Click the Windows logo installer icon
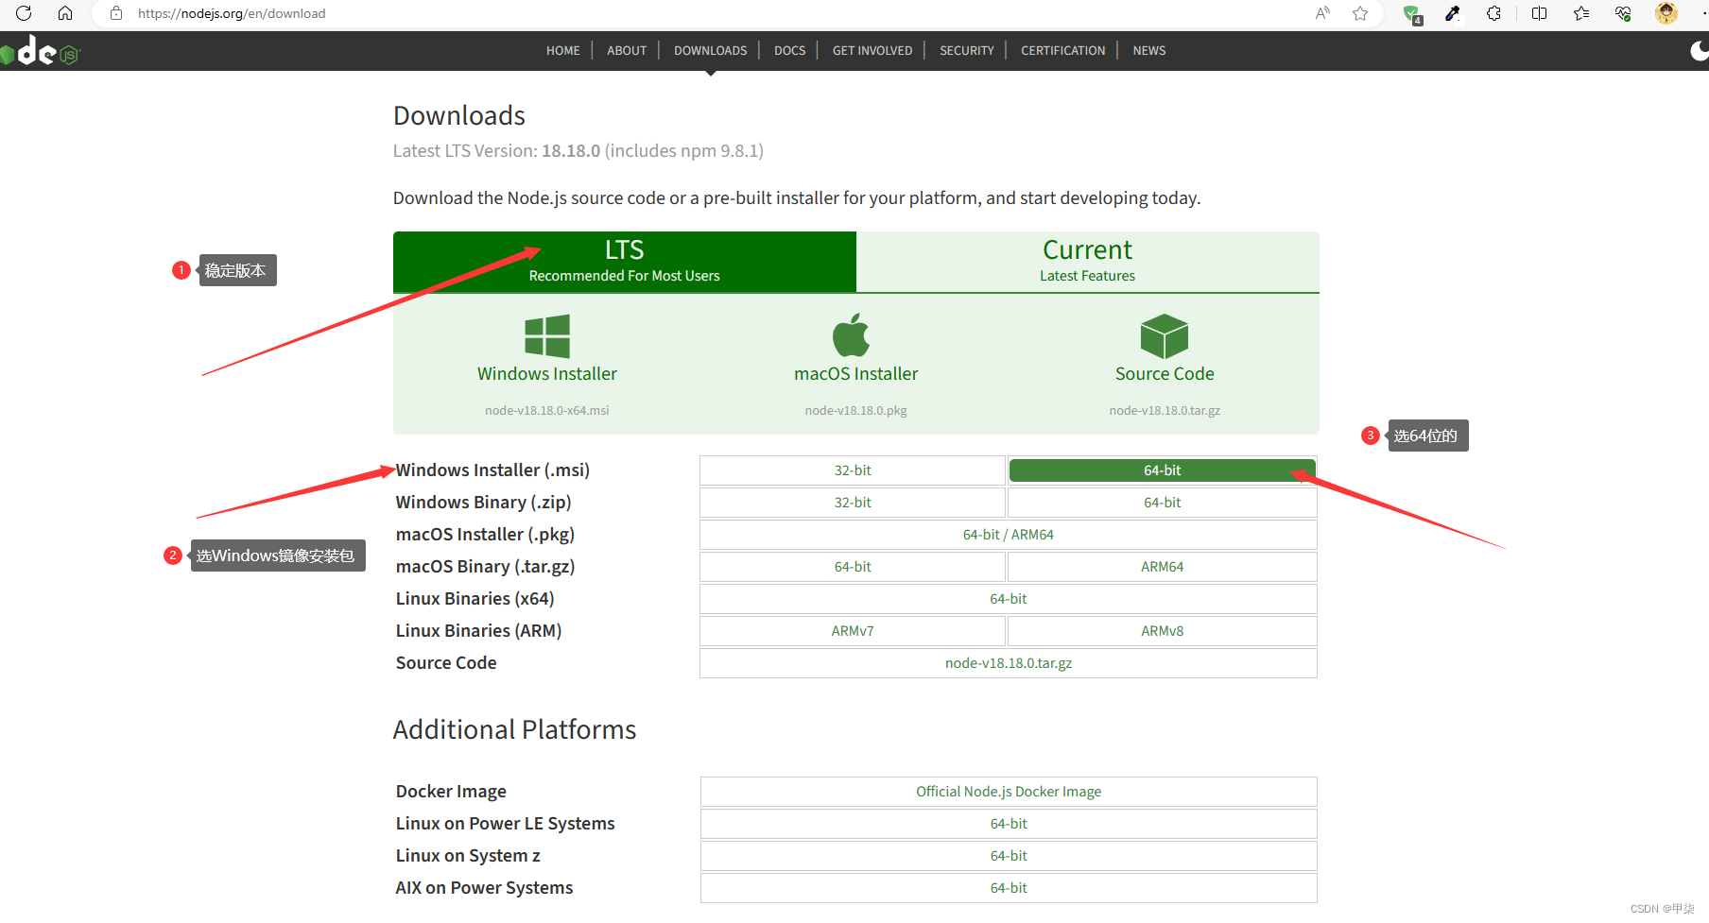Image resolution: width=1709 pixels, height=923 pixels. pyautogui.click(x=547, y=336)
